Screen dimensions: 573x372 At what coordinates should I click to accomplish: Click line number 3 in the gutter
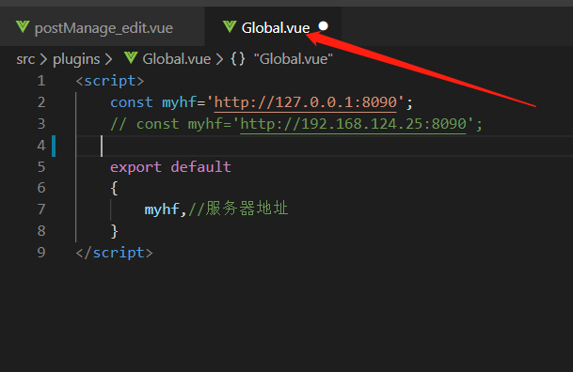click(x=41, y=124)
